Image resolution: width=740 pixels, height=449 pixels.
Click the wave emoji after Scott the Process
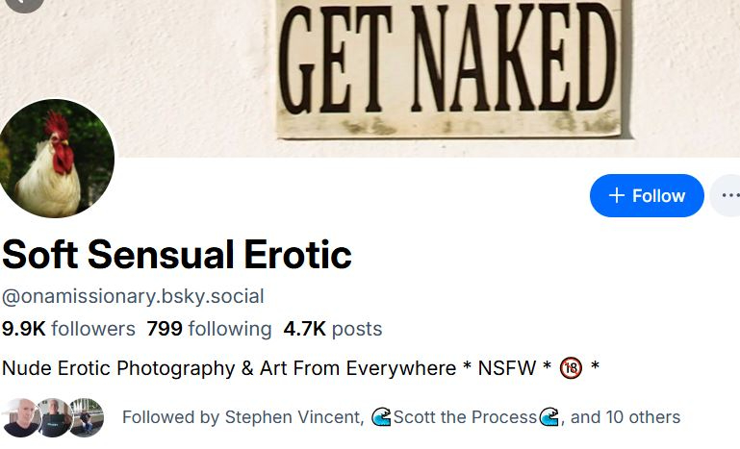pos(549,417)
